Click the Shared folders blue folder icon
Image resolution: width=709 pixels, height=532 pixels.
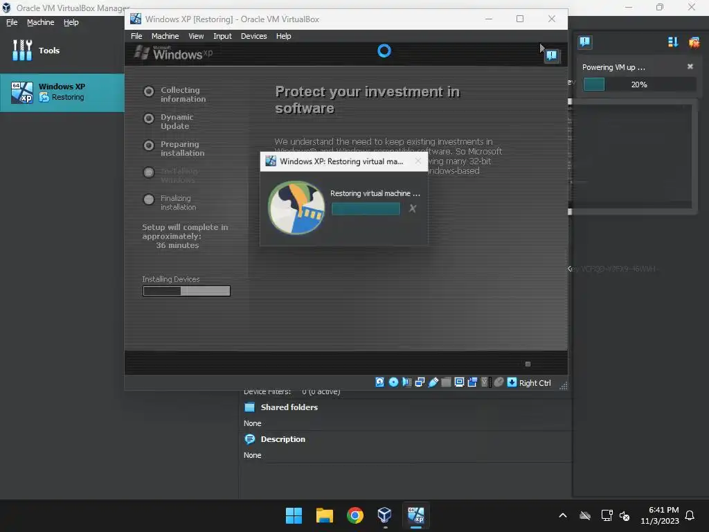(x=249, y=407)
